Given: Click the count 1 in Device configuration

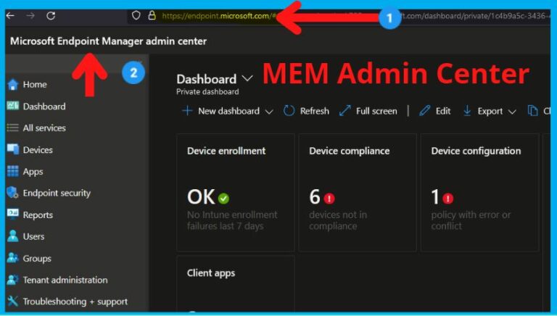Looking at the screenshot, I should [x=435, y=196].
